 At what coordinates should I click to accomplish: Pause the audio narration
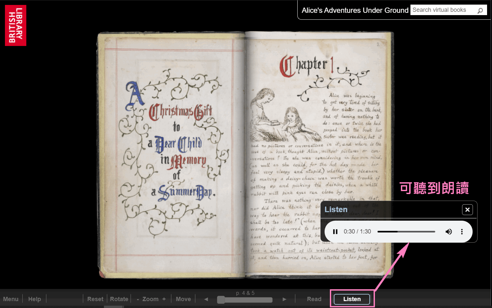[x=335, y=231]
